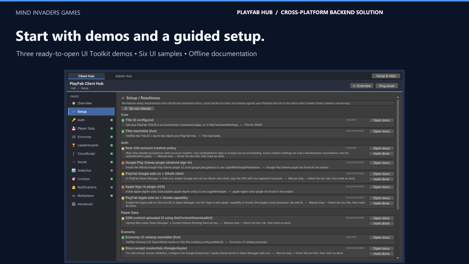Open docs for Title reachable (live)

[381, 131]
